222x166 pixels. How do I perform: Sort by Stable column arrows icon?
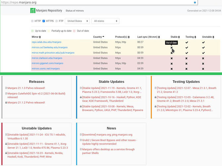point(179,37)
